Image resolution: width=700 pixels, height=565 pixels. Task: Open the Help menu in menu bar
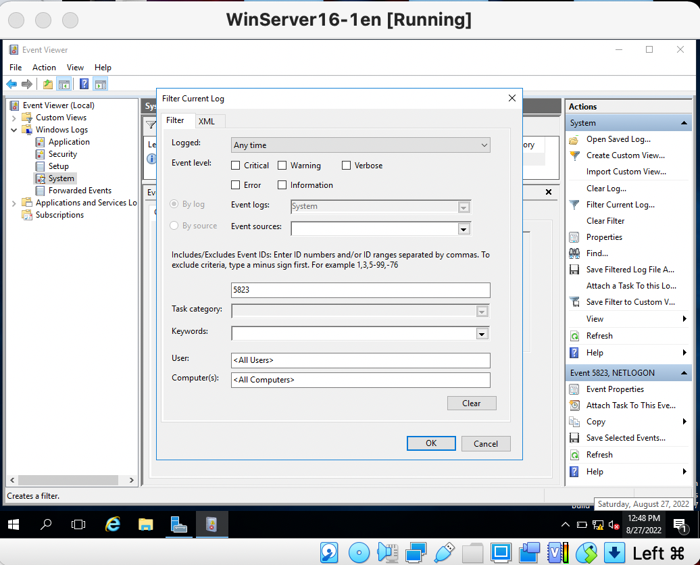point(103,68)
